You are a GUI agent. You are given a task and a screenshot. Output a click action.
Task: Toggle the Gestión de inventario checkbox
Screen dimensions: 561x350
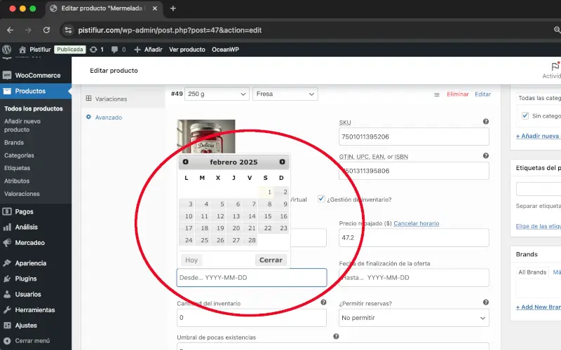[x=321, y=199]
